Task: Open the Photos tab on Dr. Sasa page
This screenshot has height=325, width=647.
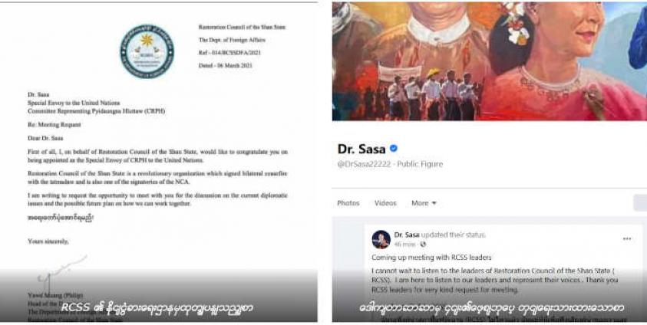Action: coord(348,203)
